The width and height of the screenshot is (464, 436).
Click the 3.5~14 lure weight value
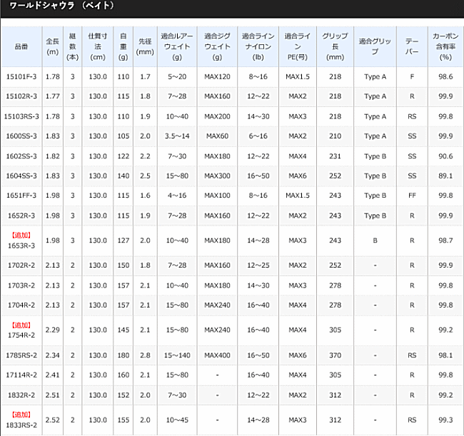pyautogui.click(x=177, y=136)
